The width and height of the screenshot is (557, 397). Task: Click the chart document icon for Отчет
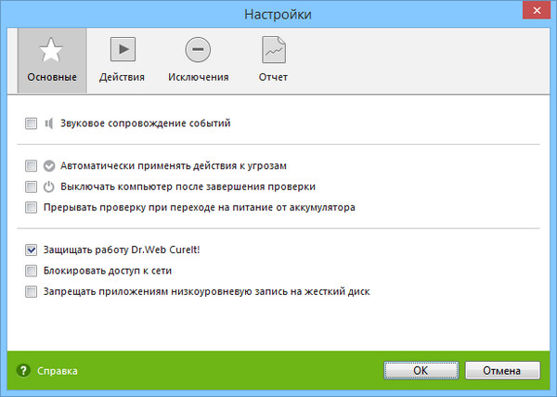(273, 50)
